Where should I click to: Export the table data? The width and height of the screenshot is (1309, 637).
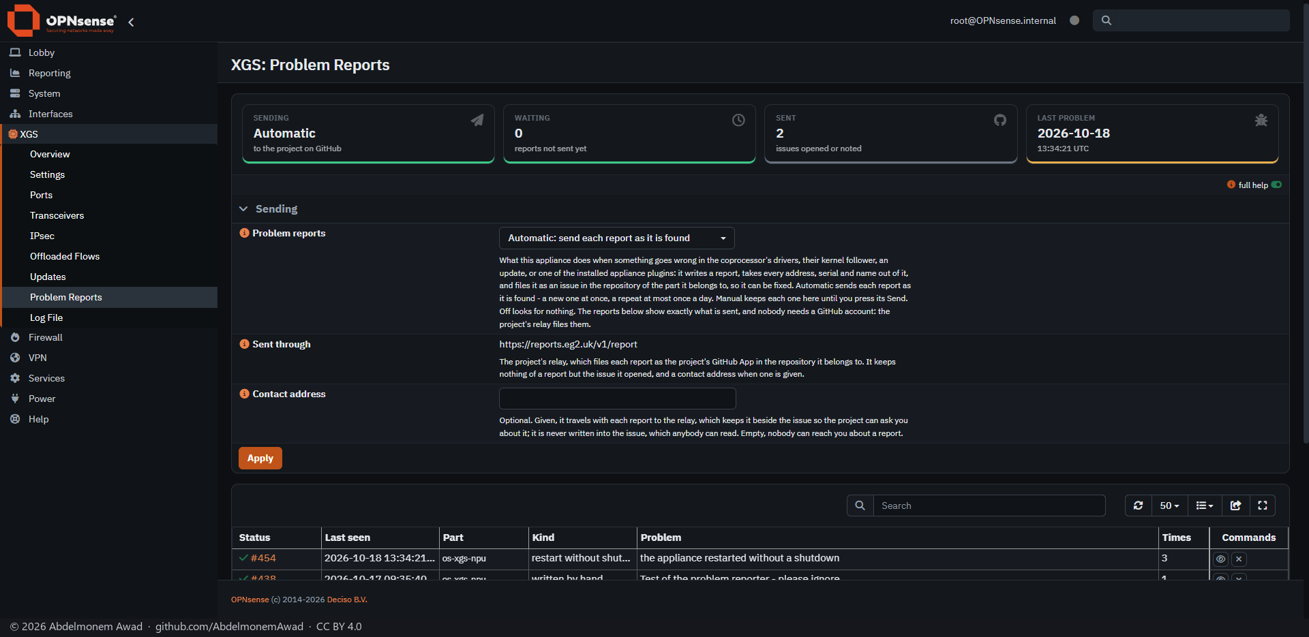[1235, 506]
